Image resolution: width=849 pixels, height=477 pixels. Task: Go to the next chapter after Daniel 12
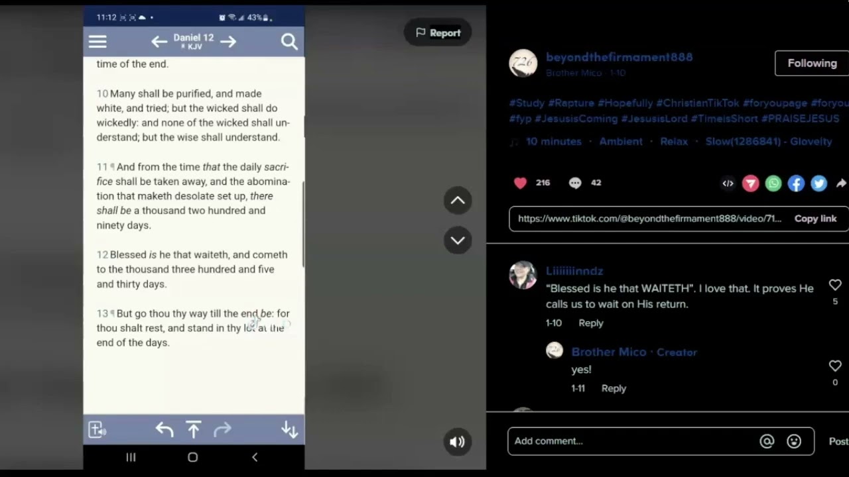(x=228, y=42)
